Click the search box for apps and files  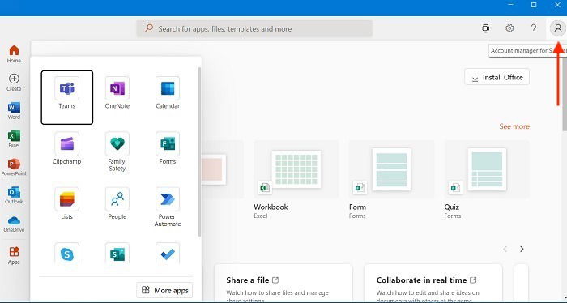point(254,28)
